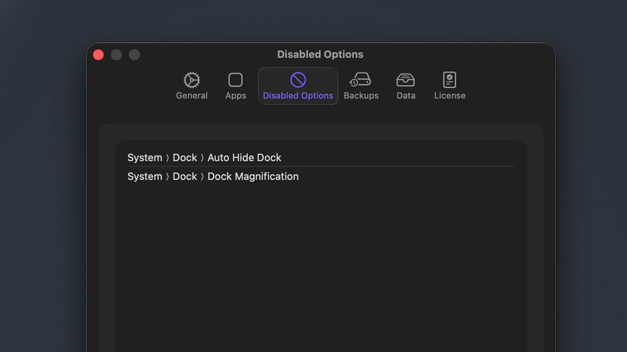Go to the Data tab label
Image resolution: width=627 pixels, height=352 pixels.
(406, 96)
